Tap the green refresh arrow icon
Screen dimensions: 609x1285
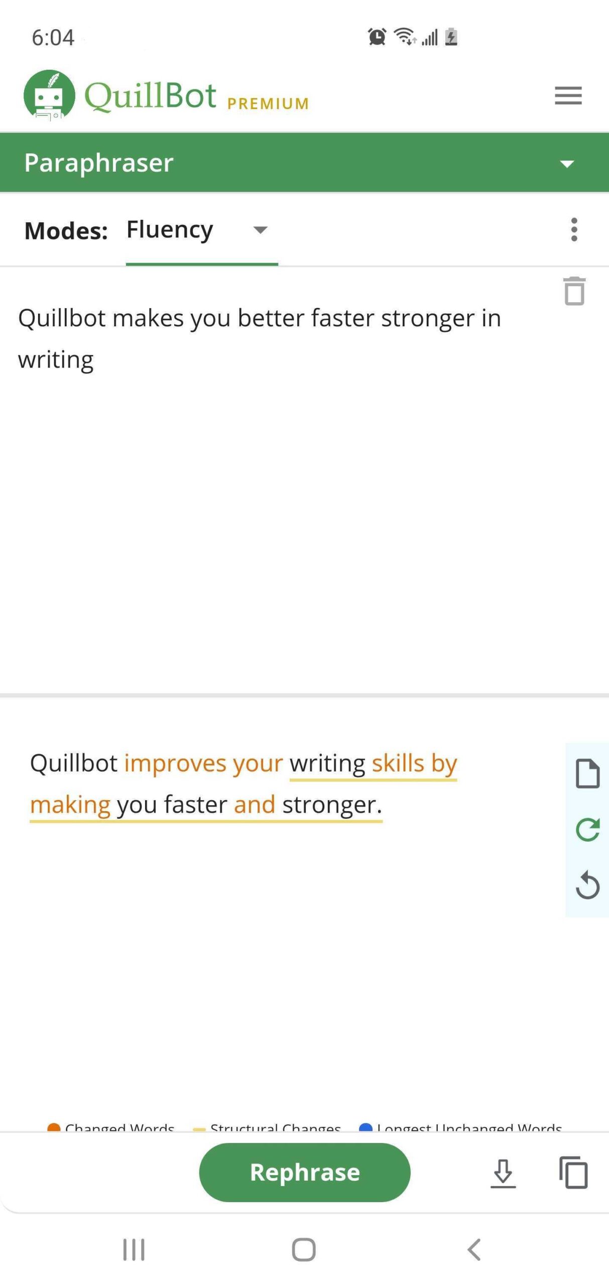pyautogui.click(x=587, y=829)
